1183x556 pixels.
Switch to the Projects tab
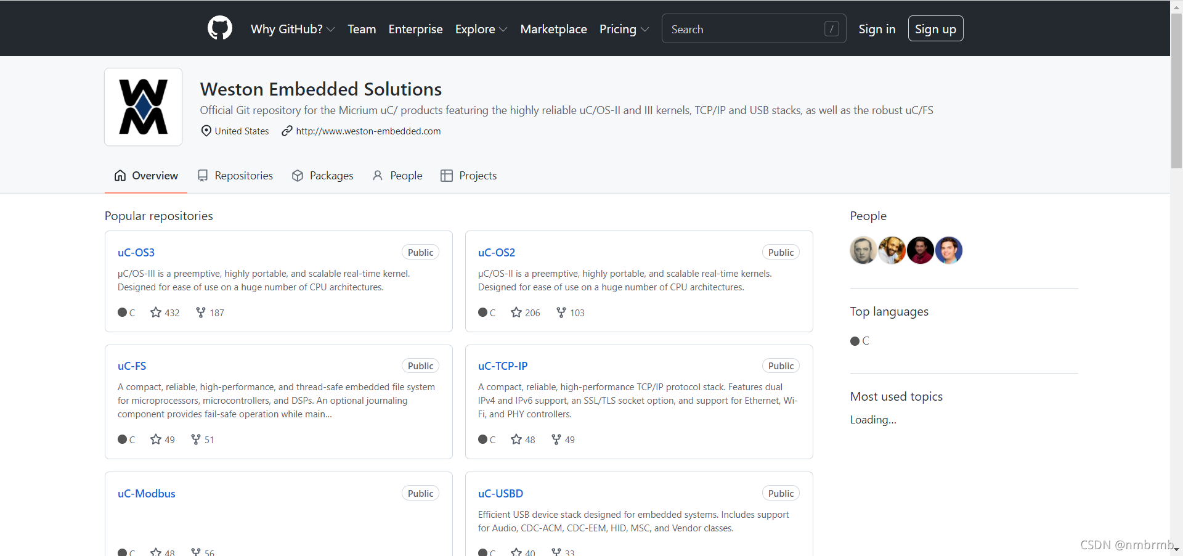point(469,176)
